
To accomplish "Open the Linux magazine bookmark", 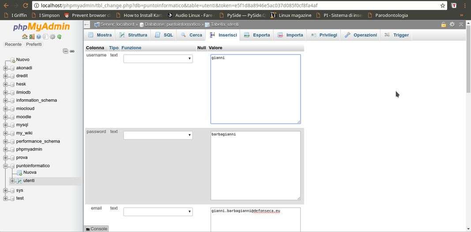I will click(x=291, y=15).
